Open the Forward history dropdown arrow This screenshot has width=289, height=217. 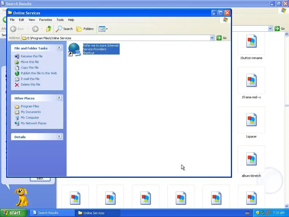pyautogui.click(x=42, y=29)
